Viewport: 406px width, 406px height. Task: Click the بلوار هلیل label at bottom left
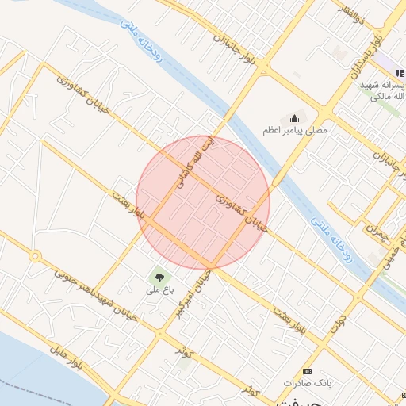[66, 358]
